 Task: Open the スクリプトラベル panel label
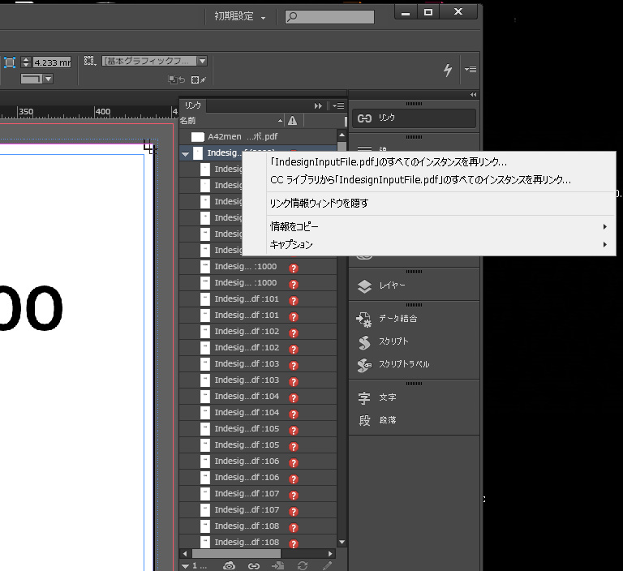pyautogui.click(x=404, y=364)
